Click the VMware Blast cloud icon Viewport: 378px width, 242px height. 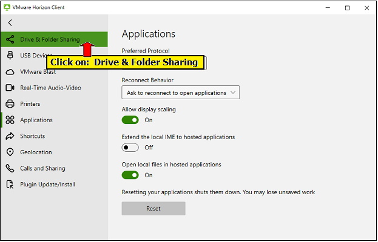pyautogui.click(x=10, y=71)
